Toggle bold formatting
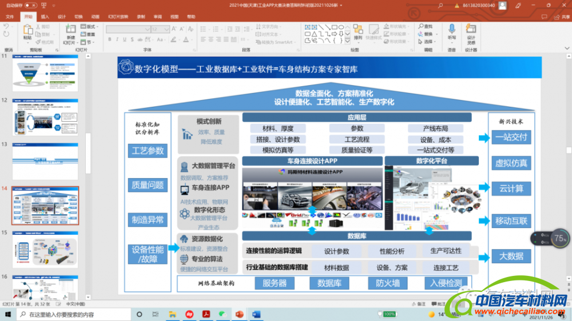Screen dimensions: 572x321 tap(109, 39)
